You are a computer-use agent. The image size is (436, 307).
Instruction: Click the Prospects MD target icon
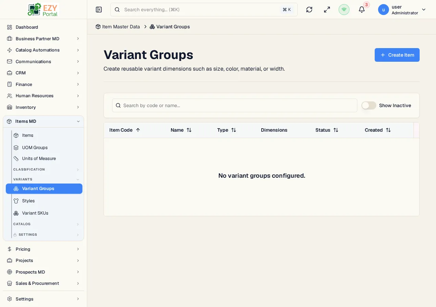pyautogui.click(x=10, y=272)
